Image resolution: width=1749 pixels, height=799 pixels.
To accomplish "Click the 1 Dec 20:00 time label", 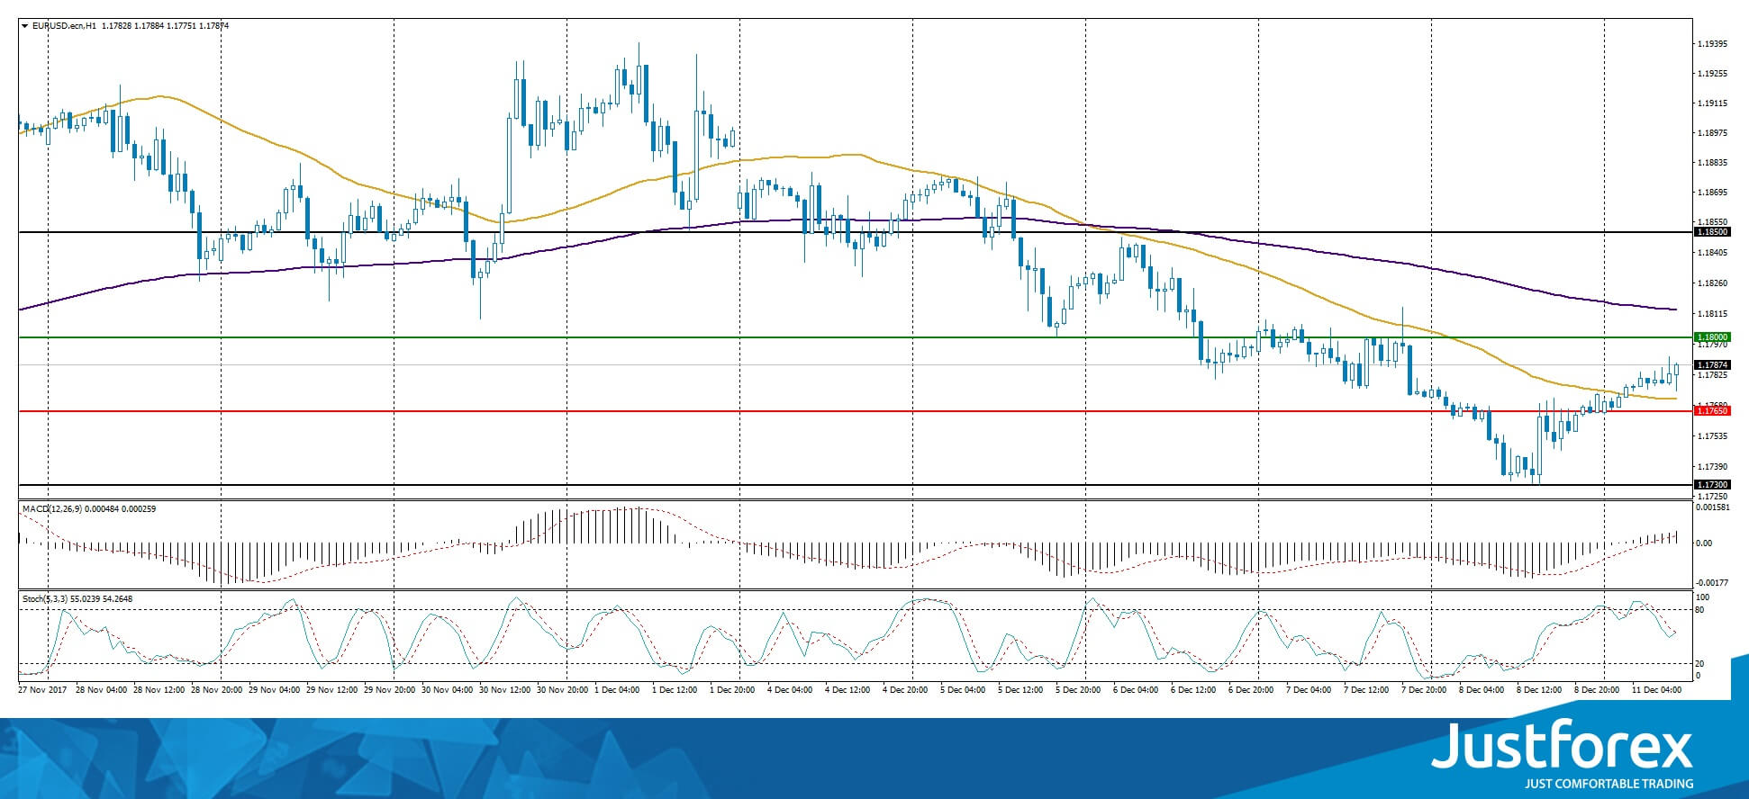I will tap(732, 690).
